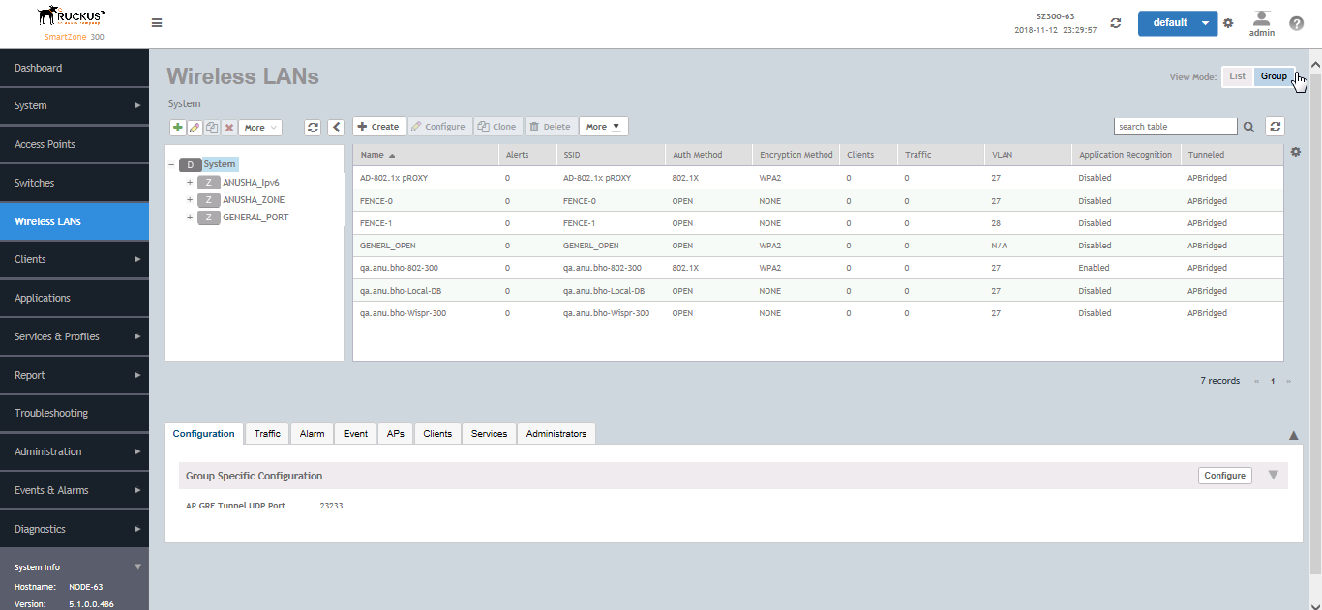Click the magnifier search icon beside search table

[1248, 127]
